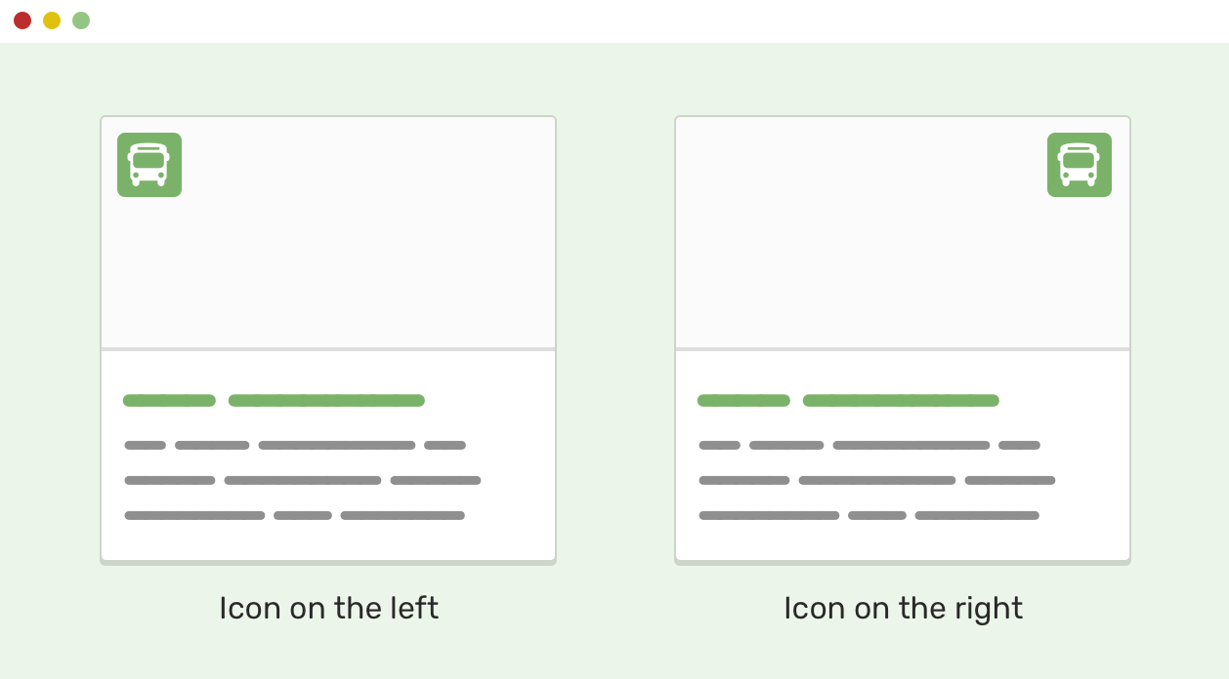Click the red window close dot

[x=22, y=20]
